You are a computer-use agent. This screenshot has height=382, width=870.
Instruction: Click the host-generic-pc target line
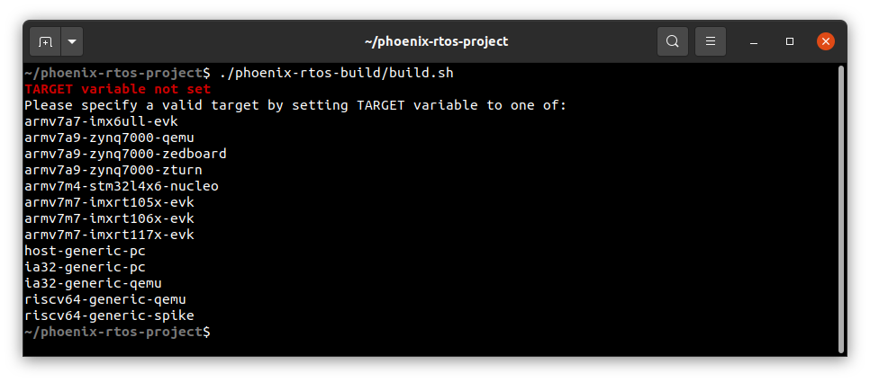(85, 251)
